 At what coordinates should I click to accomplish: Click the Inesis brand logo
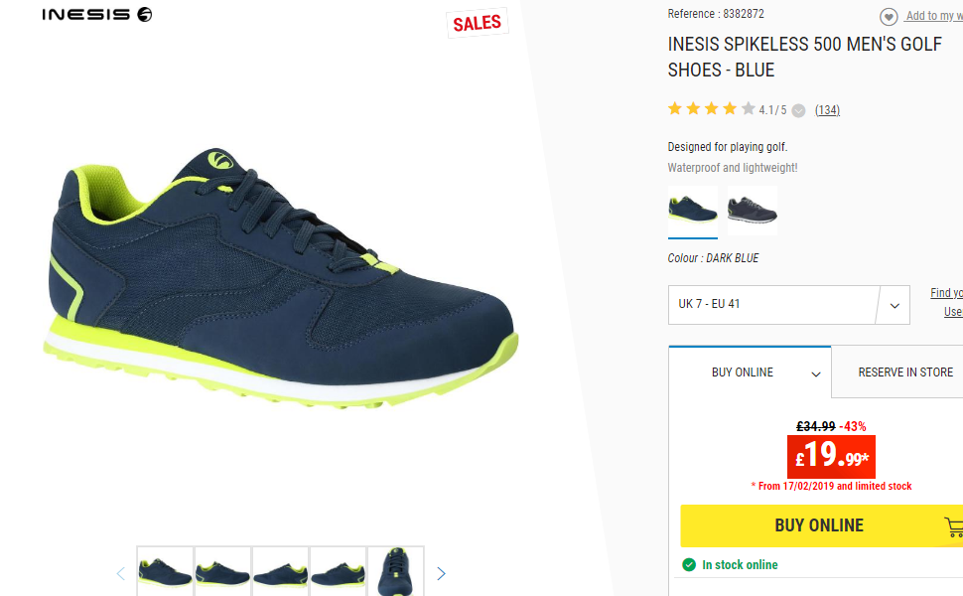coord(97,14)
